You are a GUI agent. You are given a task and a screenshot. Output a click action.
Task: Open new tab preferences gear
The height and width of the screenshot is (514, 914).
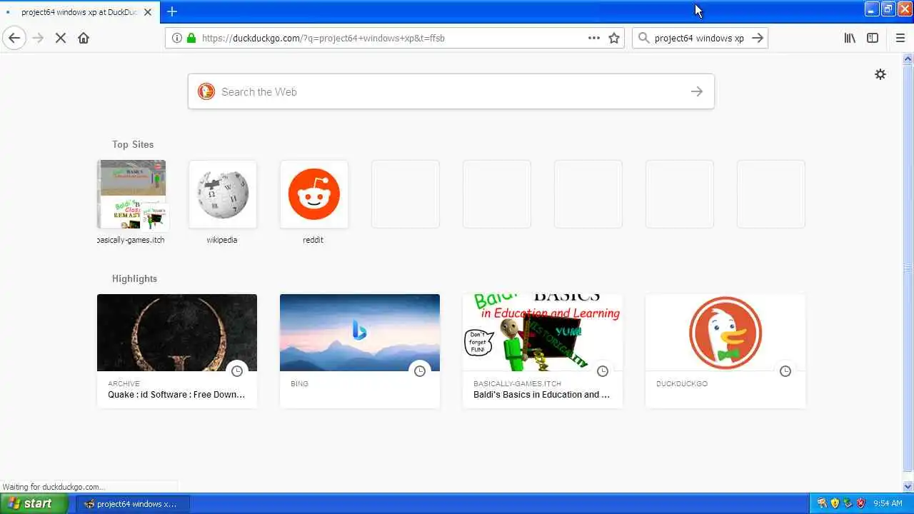pos(880,74)
